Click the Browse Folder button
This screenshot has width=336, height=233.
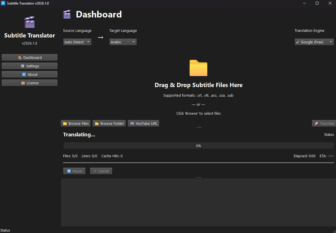[x=109, y=123]
